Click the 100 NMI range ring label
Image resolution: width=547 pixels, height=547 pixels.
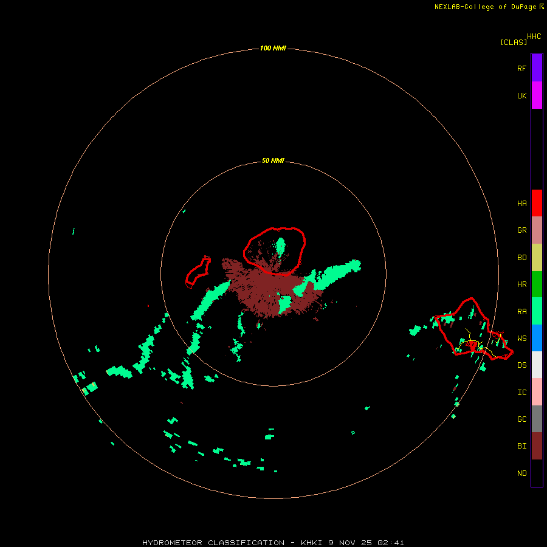(x=273, y=48)
